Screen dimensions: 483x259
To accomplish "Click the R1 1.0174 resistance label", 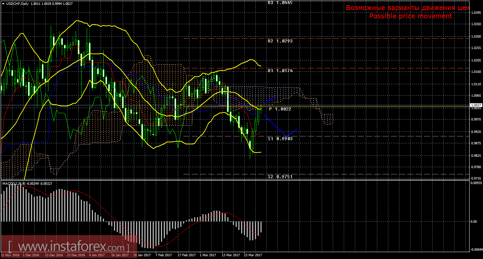I will coord(280,71).
